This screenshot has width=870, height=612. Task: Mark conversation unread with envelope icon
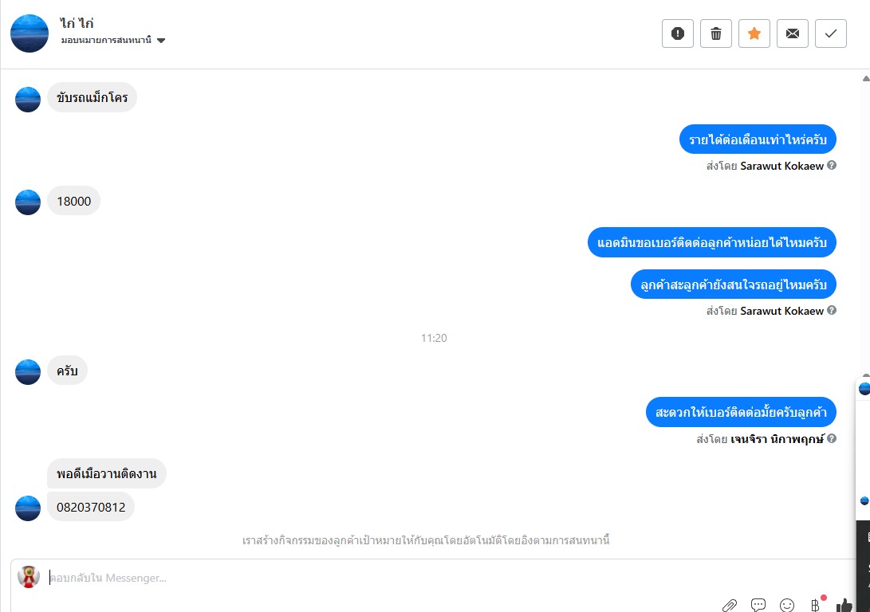click(x=793, y=33)
